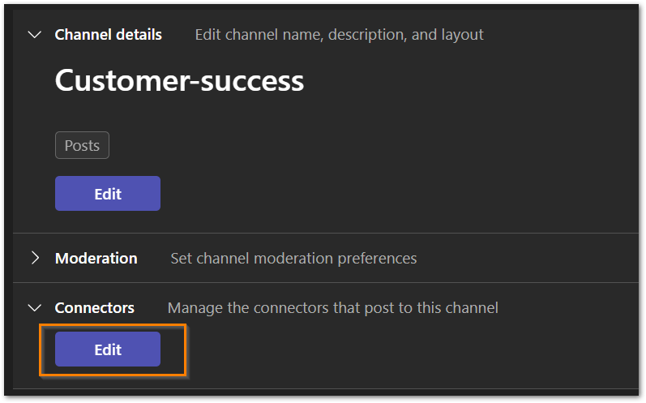This screenshot has height=403, width=646.
Task: Select the Connectors heading label
Action: coord(94,308)
